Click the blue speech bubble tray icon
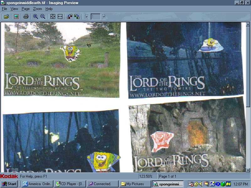The height and width of the screenshot is (188, 251). click(x=217, y=184)
